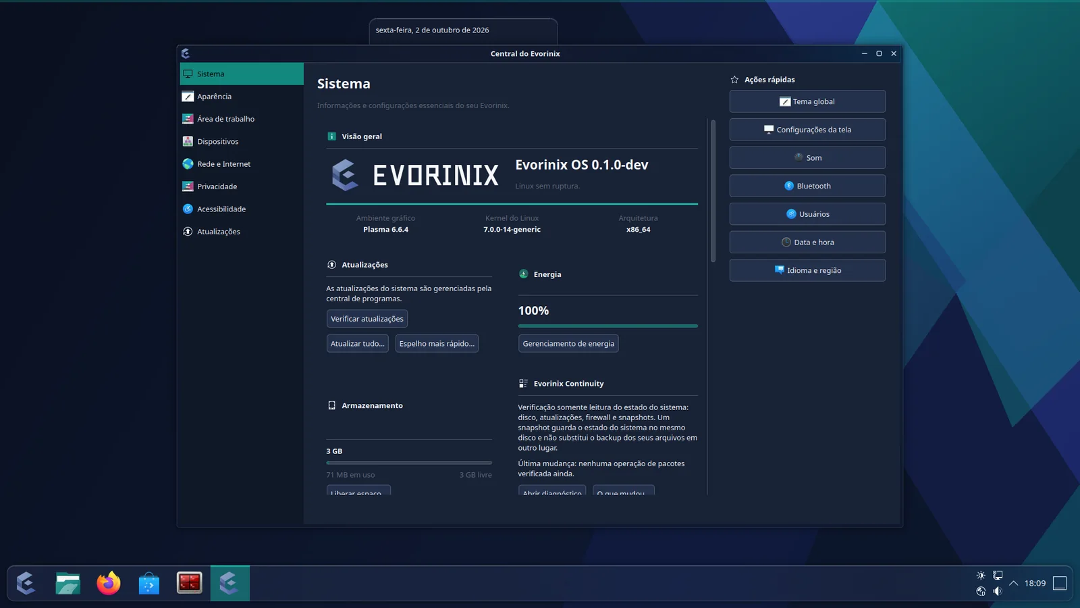The height and width of the screenshot is (608, 1080).
Task: Click the Área de trabalho sidebar icon
Action: click(188, 119)
